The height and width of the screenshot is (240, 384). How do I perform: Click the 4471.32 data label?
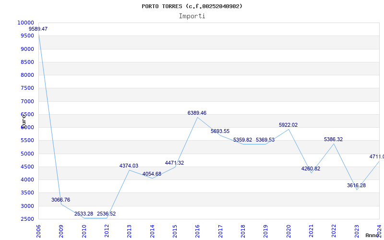pos(174,163)
